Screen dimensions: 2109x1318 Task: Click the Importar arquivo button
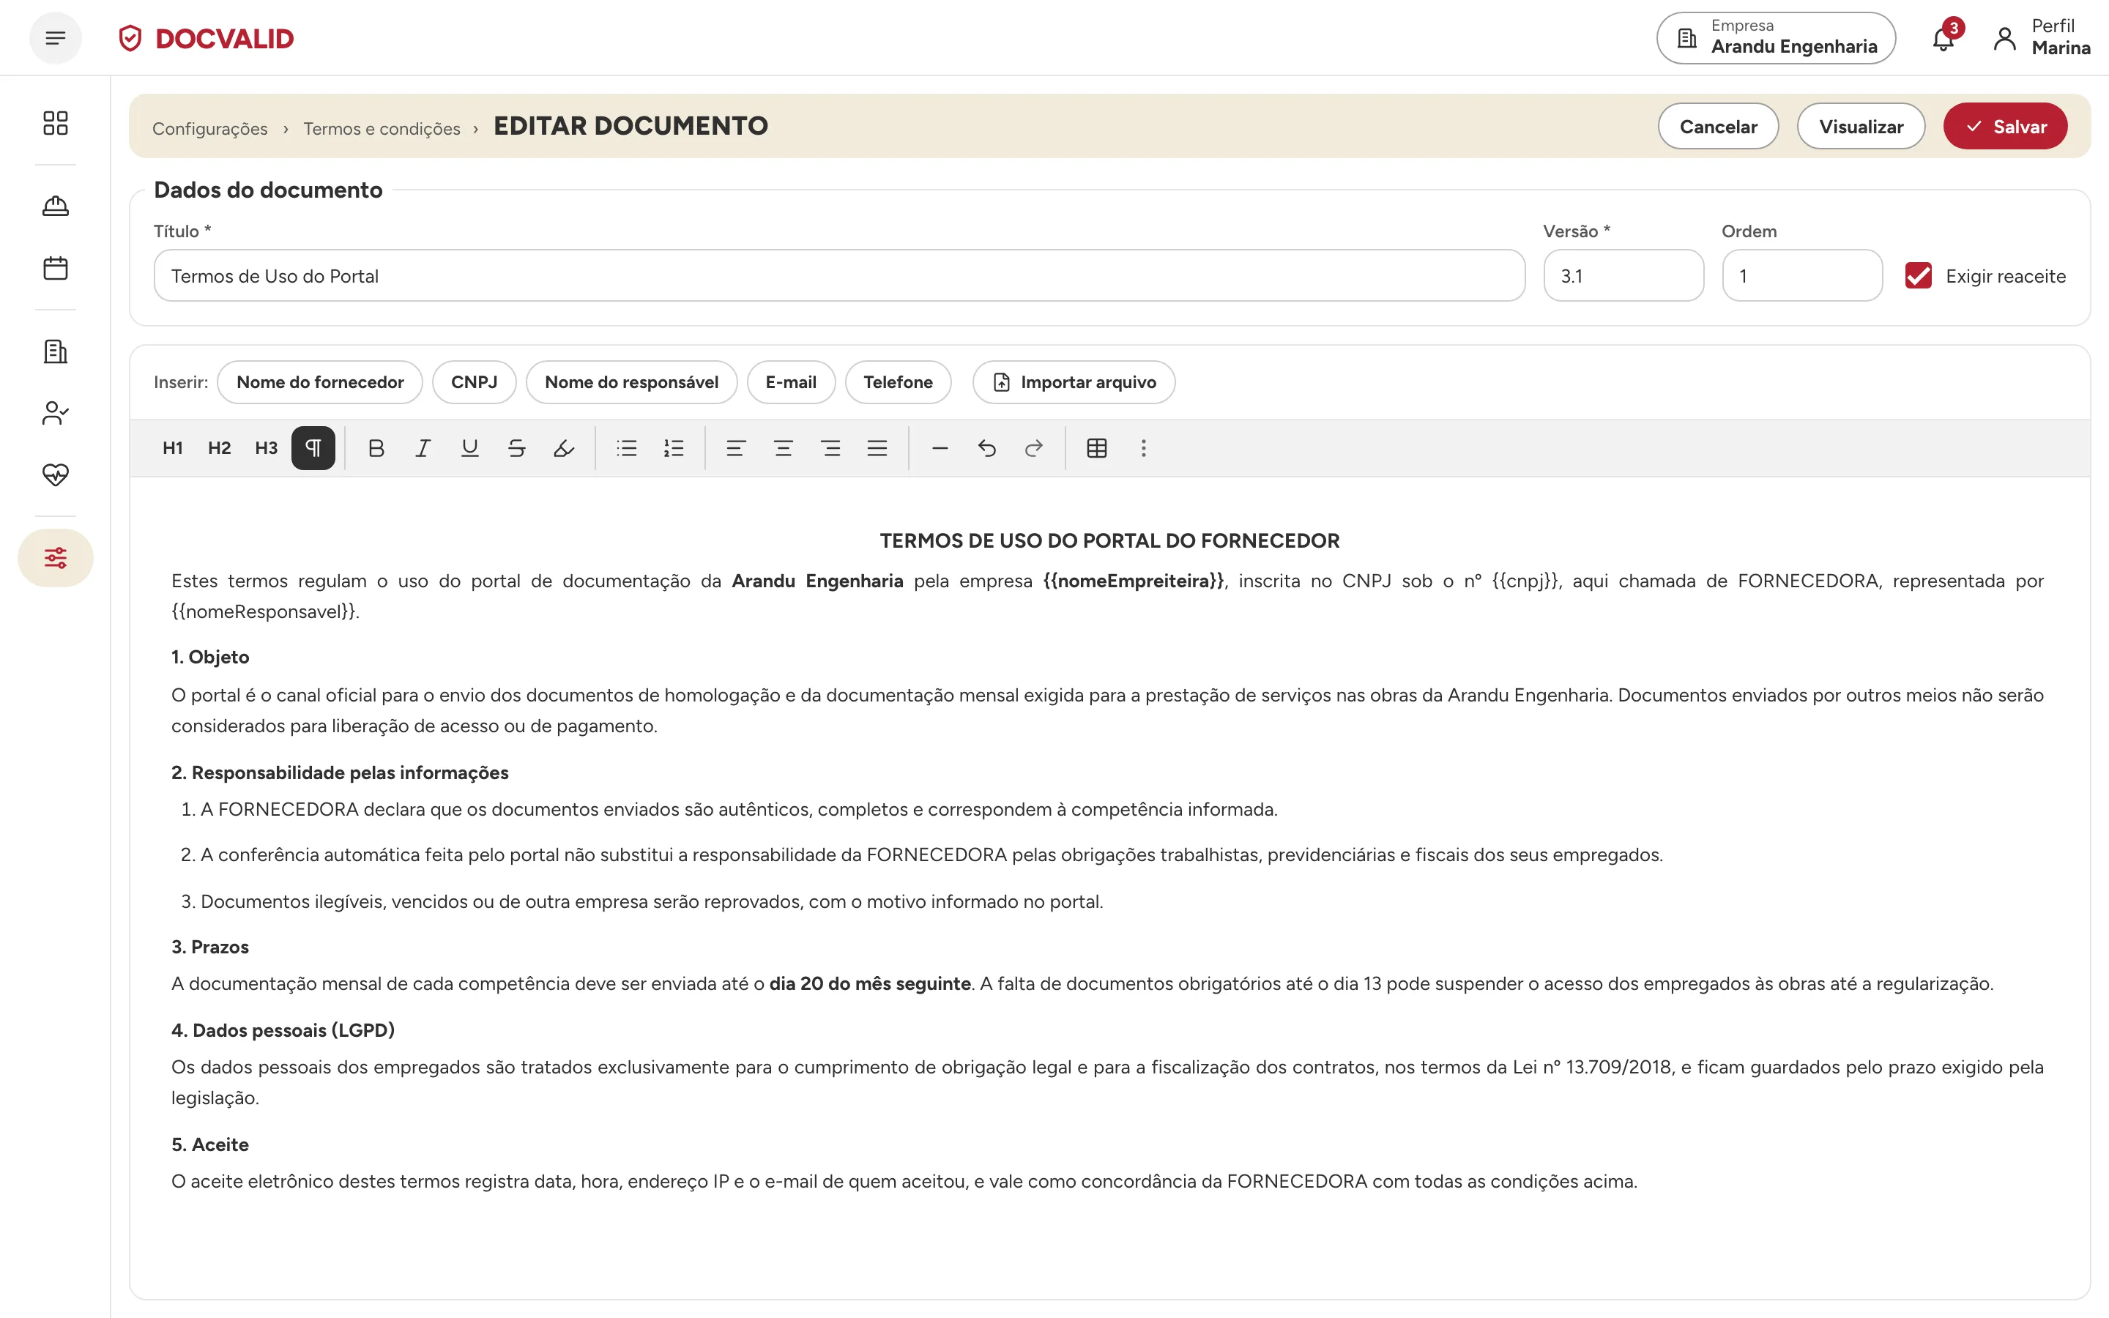[x=1074, y=381]
